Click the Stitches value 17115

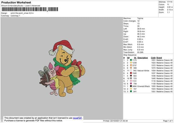point(170,2)
